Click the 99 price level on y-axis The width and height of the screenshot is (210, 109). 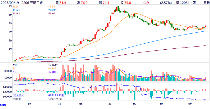pyautogui.click(x=10, y=6)
